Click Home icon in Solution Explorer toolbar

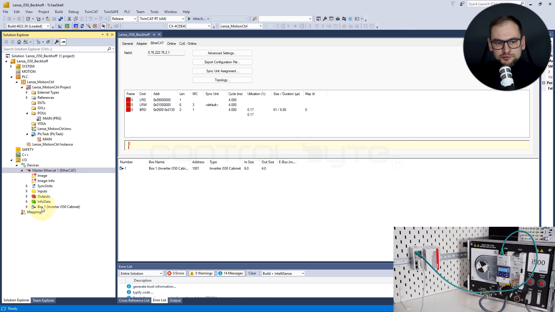click(19, 42)
